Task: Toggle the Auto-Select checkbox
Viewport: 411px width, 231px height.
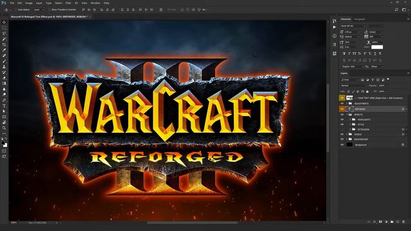Action: click(x=16, y=10)
